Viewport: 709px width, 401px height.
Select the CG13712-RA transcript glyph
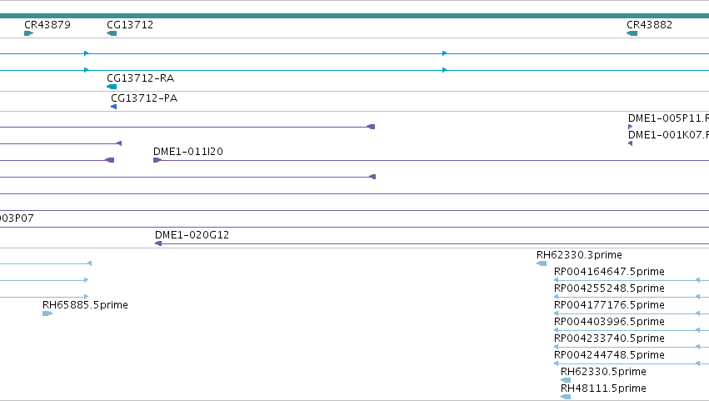point(112,87)
